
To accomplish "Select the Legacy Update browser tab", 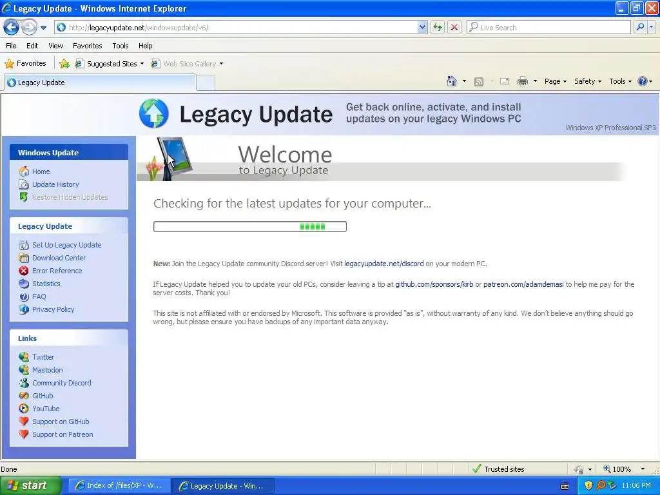I will point(100,82).
